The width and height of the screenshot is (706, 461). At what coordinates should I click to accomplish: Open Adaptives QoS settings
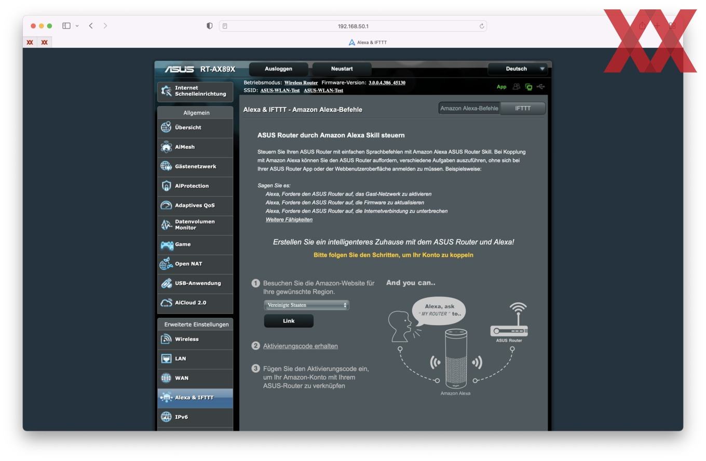195,205
